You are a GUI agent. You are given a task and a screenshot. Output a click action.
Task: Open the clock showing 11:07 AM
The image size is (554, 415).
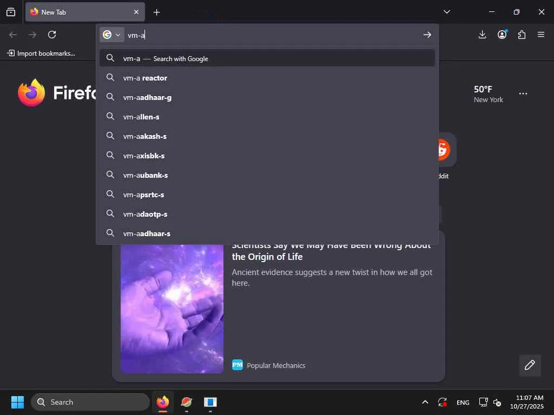(x=527, y=402)
